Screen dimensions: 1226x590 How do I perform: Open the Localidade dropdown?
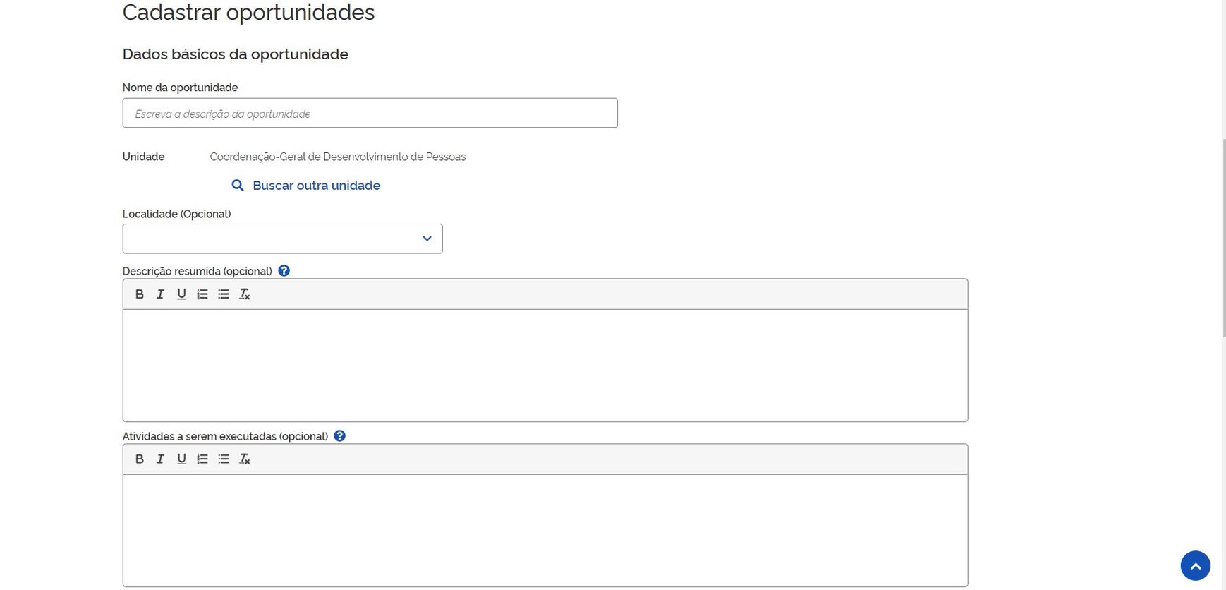[282, 239]
